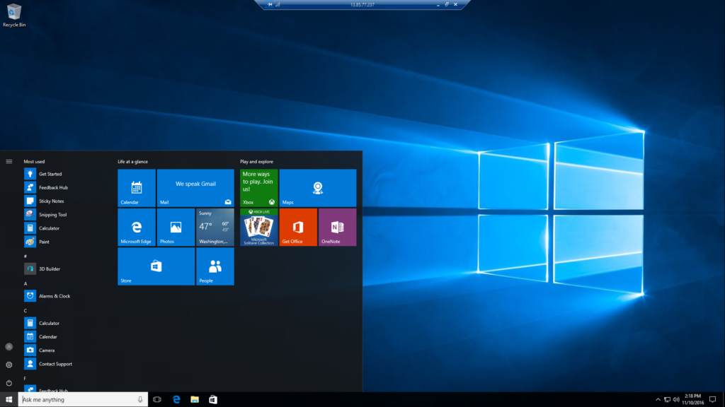Expand the Start menu hamburger
The image size is (725, 407).
coord(9,161)
